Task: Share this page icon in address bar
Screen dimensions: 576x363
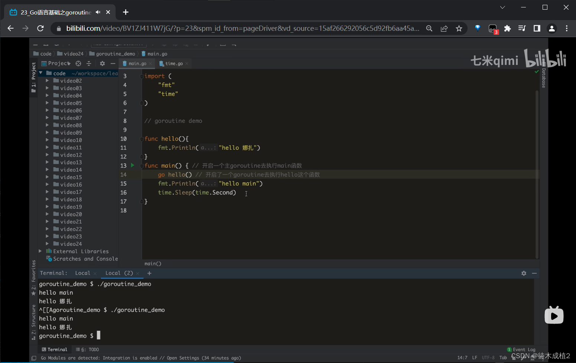Action: coord(444,29)
